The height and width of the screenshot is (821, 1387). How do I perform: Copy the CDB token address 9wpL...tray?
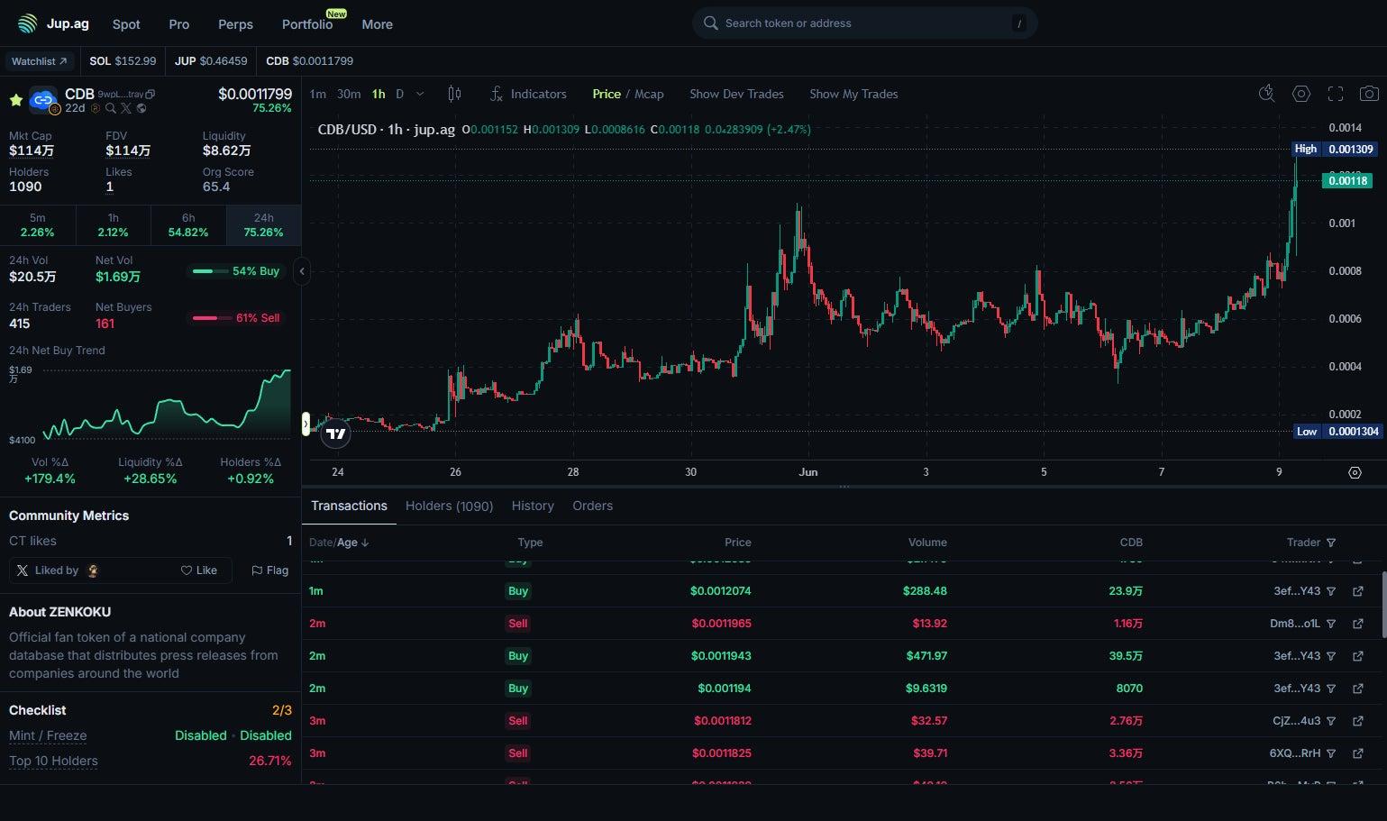pyautogui.click(x=151, y=94)
